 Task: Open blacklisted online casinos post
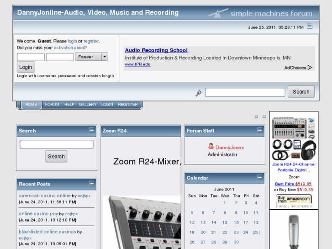click(x=47, y=232)
